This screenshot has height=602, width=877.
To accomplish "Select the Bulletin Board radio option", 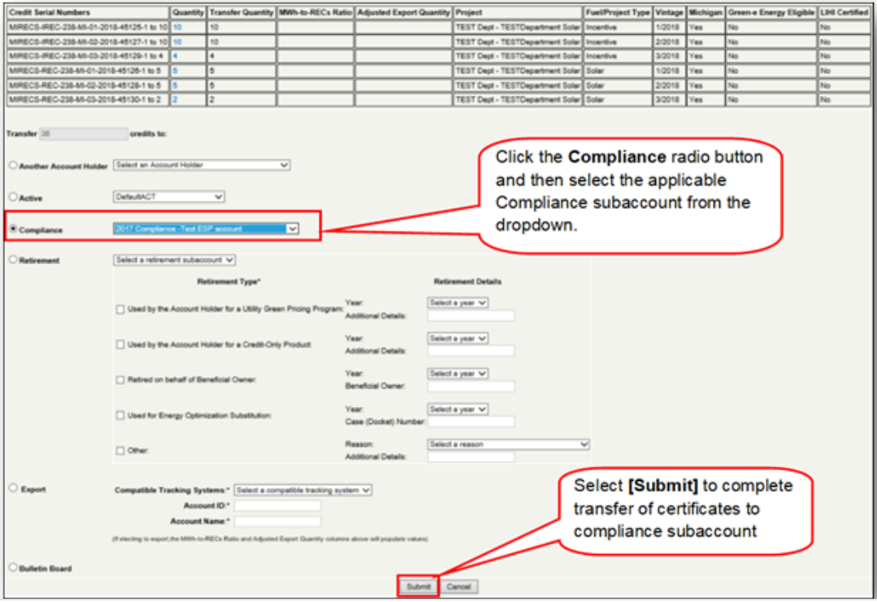I will point(13,568).
